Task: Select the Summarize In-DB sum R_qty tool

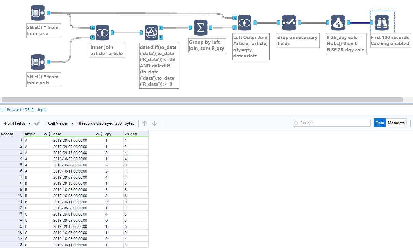Action: coord(201,28)
